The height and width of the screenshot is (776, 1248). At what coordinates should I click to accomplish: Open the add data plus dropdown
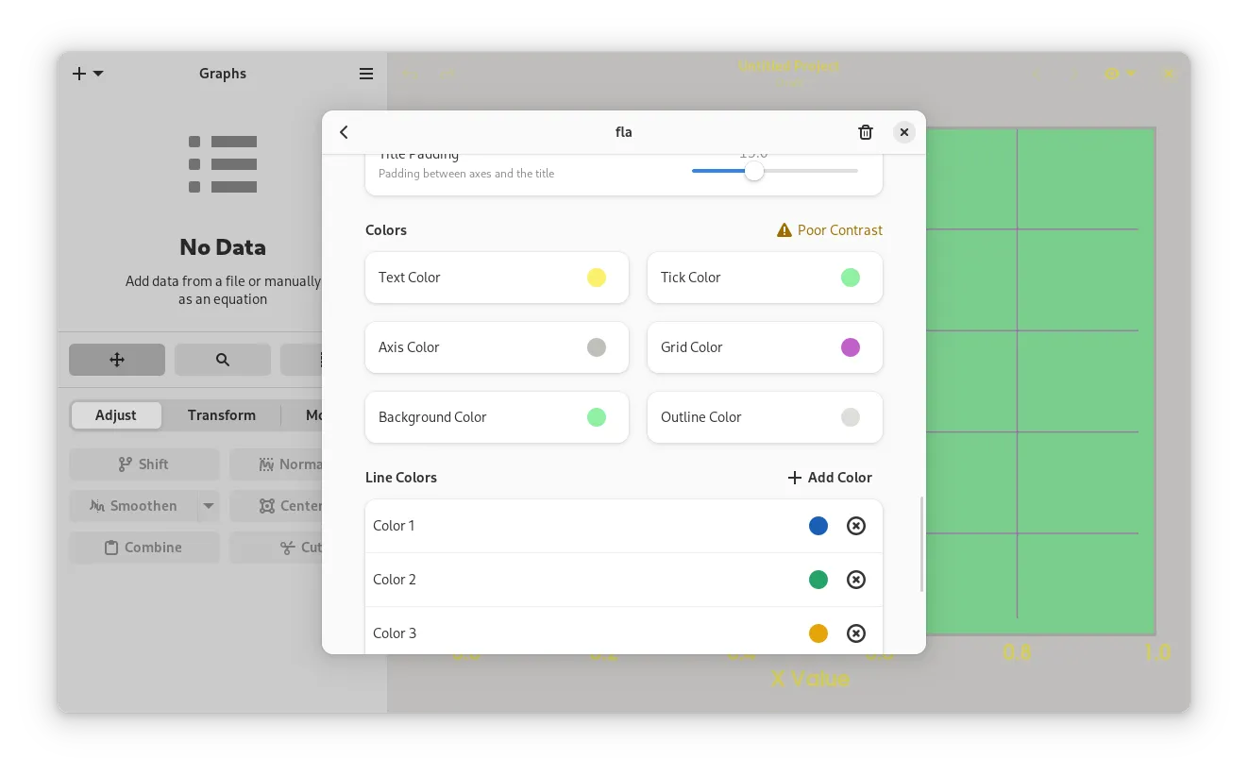pos(88,74)
